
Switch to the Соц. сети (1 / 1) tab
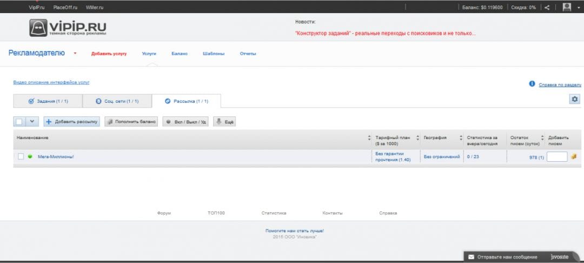tap(117, 101)
